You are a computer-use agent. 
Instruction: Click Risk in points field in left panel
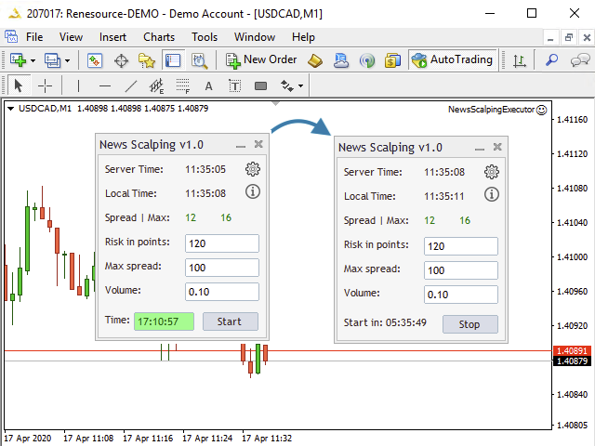(222, 243)
